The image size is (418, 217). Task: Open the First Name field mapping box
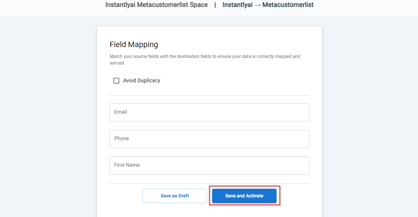point(209,165)
